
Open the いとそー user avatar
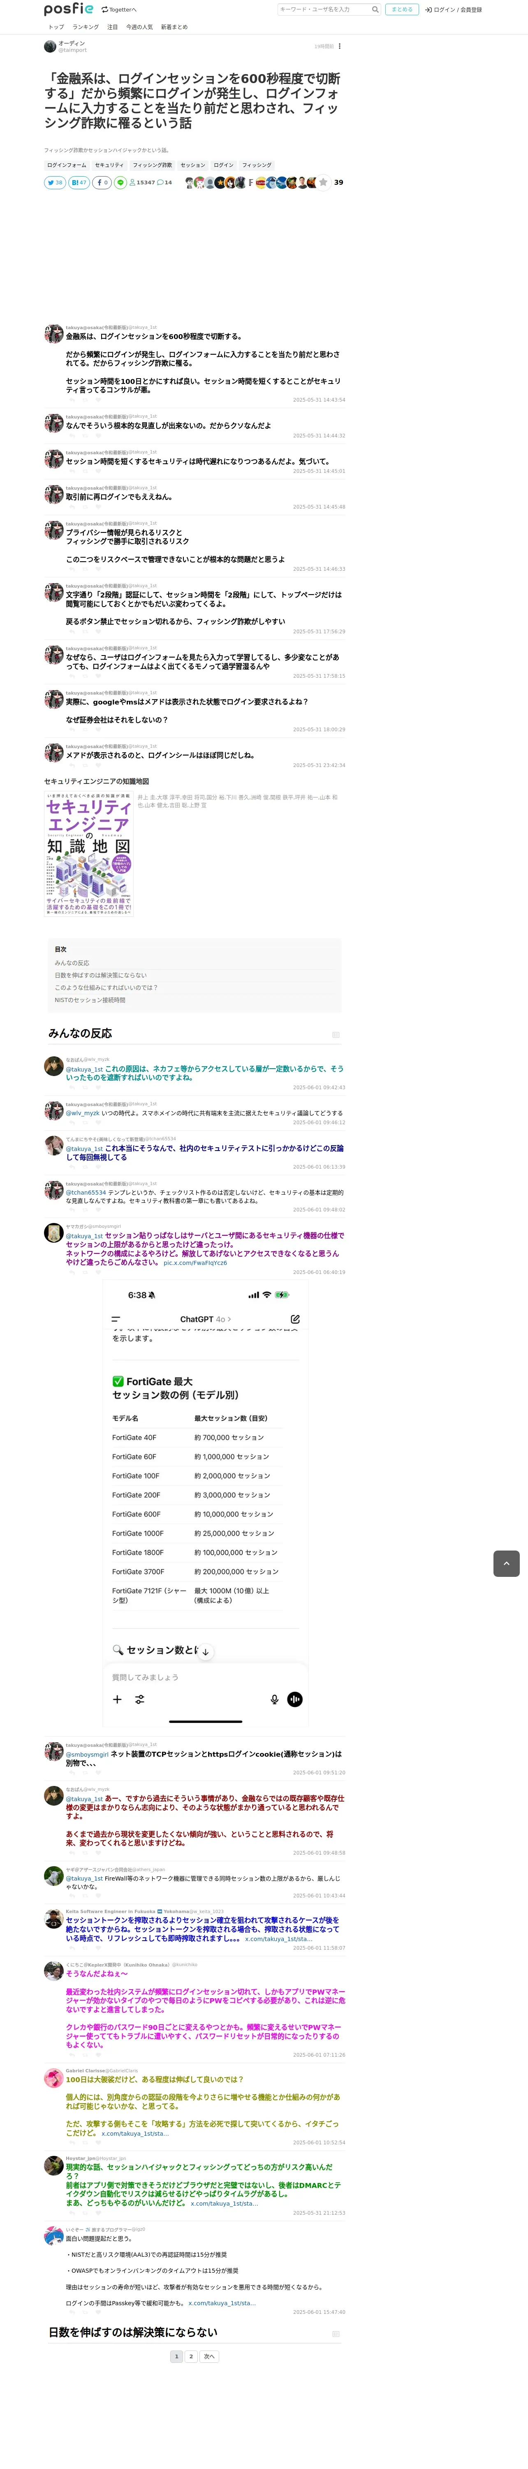(x=53, y=2236)
